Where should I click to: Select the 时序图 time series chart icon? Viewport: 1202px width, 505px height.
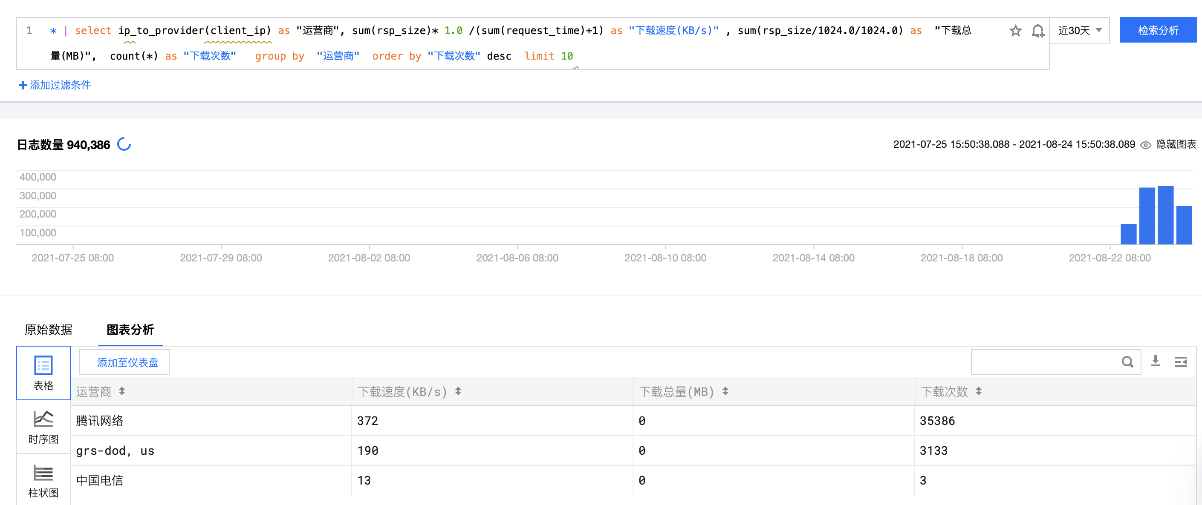43,427
